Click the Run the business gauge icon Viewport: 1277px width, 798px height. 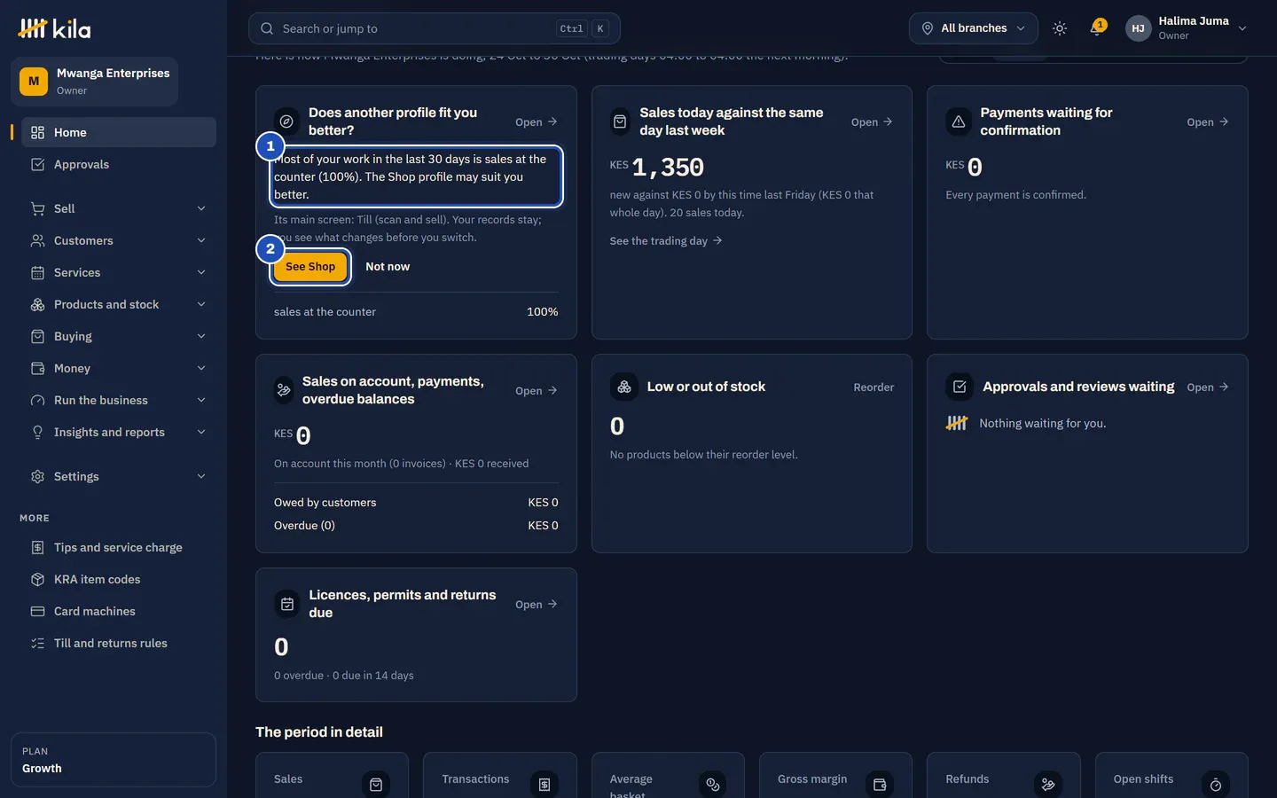[37, 400]
